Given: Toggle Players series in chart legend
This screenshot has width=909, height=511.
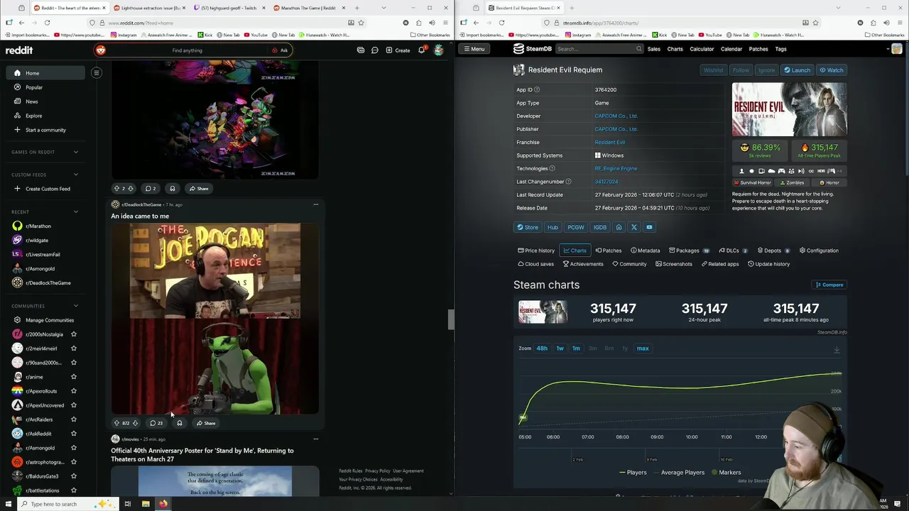Looking at the screenshot, I should pyautogui.click(x=633, y=473).
